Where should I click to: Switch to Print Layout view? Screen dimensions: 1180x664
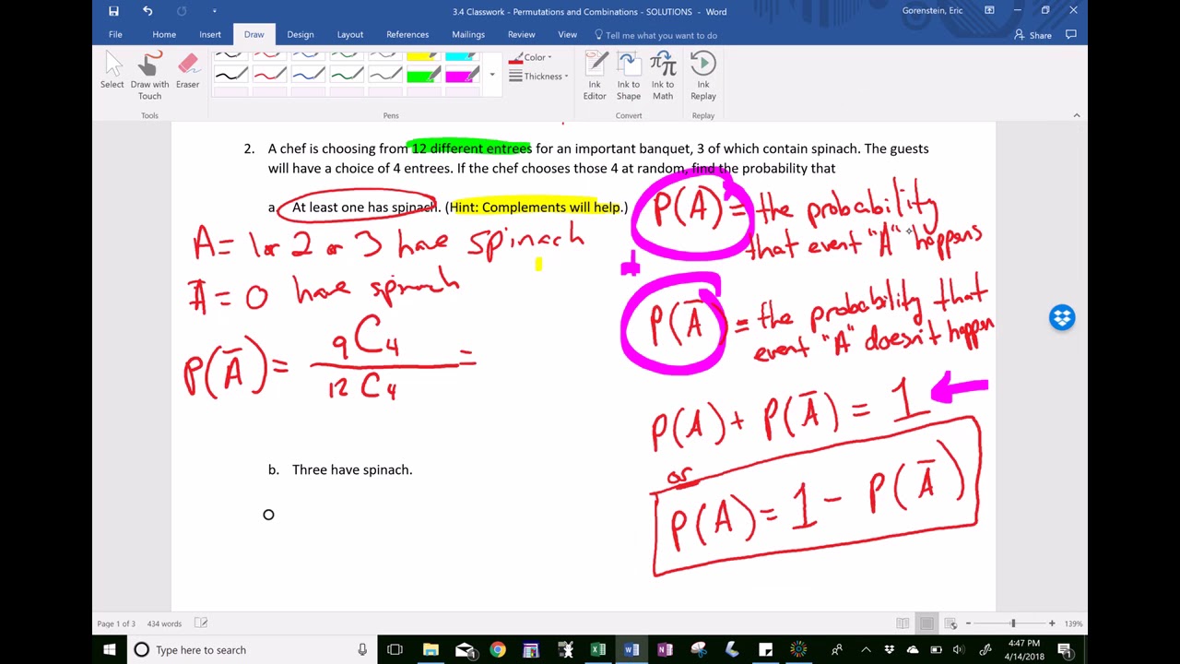tap(926, 623)
